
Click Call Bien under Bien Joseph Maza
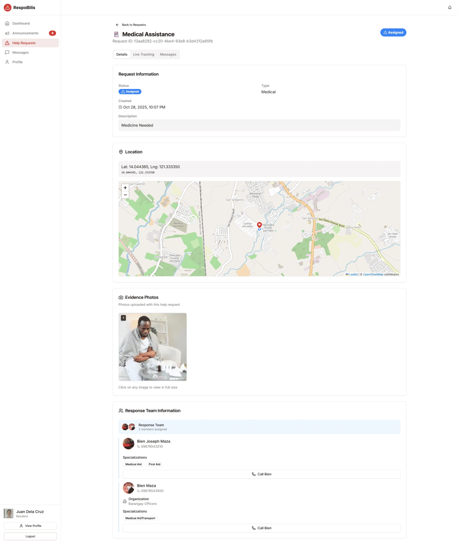pos(261,474)
